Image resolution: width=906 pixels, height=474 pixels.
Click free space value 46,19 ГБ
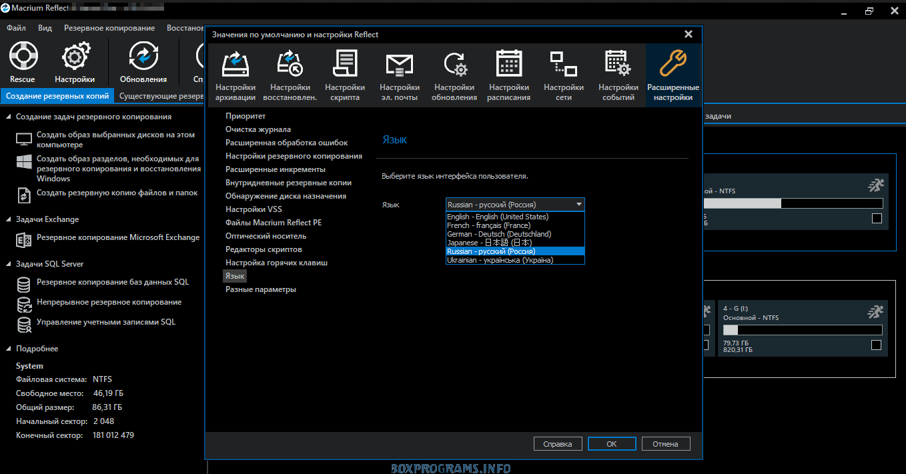(x=108, y=393)
